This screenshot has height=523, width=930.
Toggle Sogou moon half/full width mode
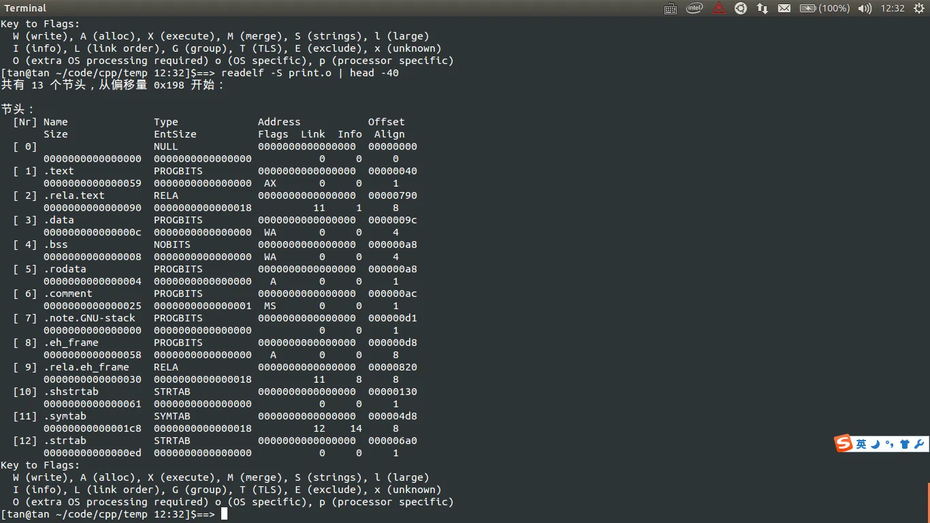876,444
